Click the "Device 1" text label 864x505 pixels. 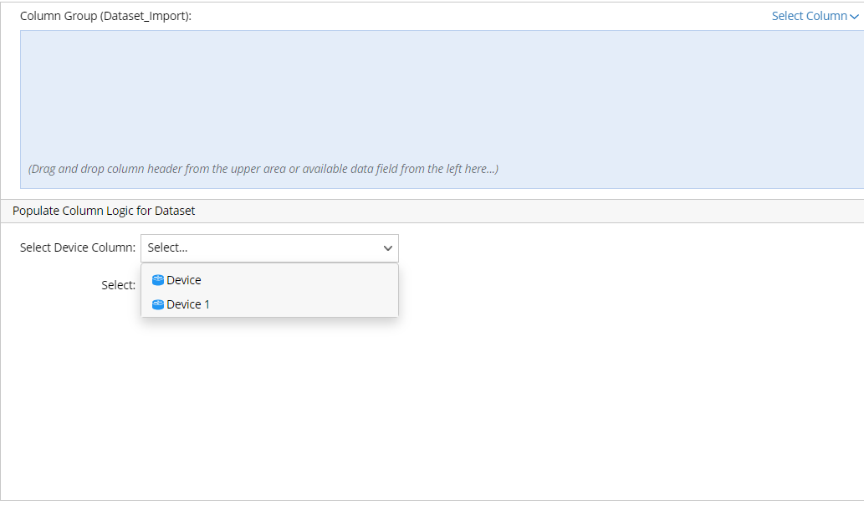(188, 304)
